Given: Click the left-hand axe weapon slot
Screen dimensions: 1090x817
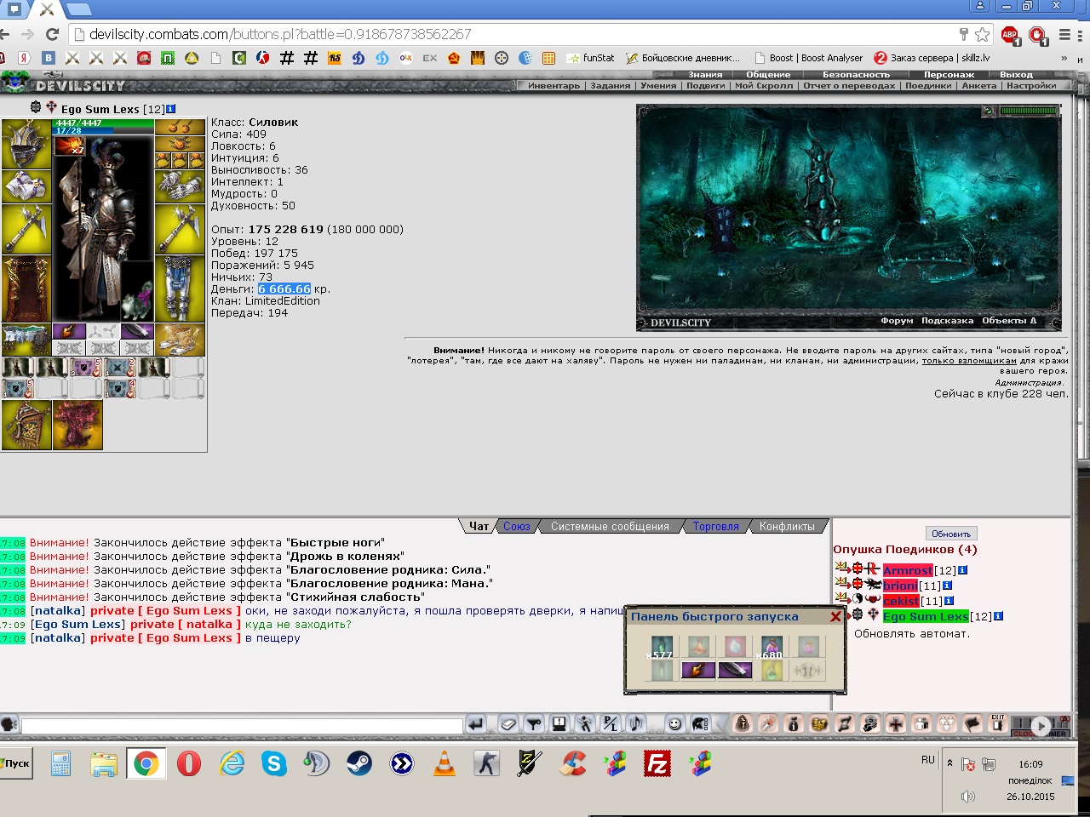Looking at the screenshot, I should tap(26, 229).
